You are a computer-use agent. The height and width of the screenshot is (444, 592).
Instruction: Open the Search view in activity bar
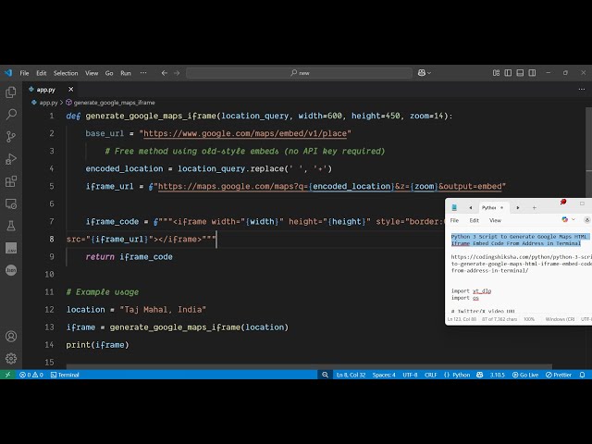click(11, 114)
